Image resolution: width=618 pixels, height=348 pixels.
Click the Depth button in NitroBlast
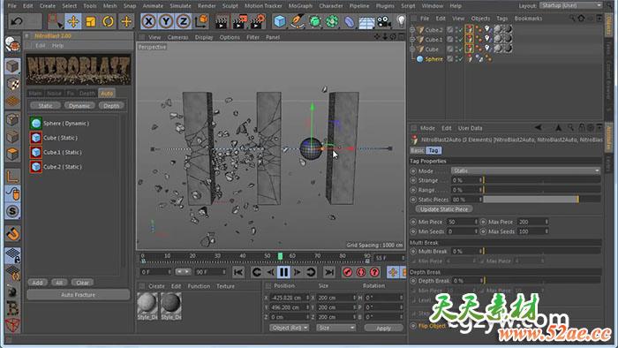click(111, 106)
